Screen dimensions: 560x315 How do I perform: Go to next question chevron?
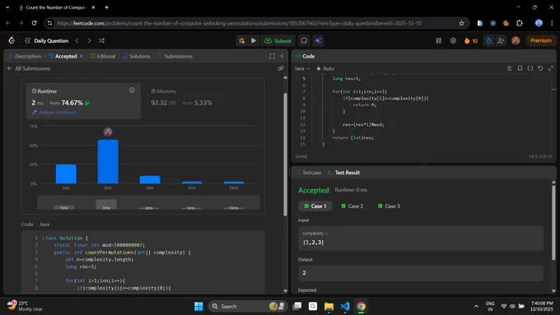pyautogui.click(x=89, y=40)
